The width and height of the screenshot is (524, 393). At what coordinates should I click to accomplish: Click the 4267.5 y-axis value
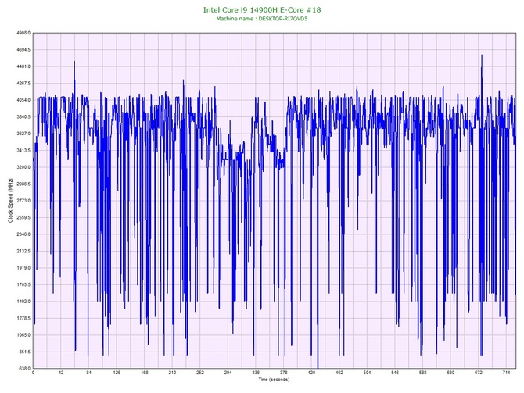tap(23, 83)
